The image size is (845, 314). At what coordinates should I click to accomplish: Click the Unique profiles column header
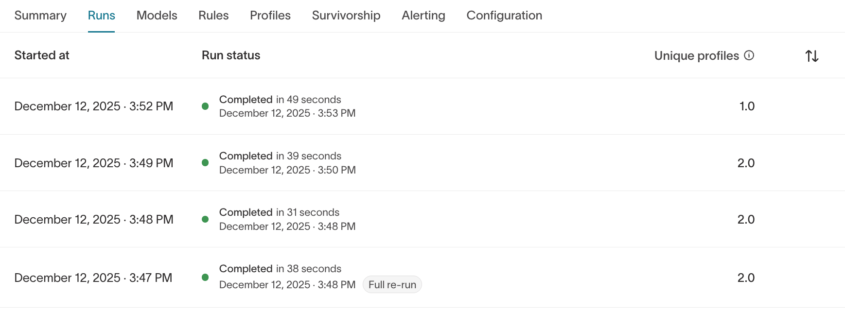pyautogui.click(x=696, y=56)
